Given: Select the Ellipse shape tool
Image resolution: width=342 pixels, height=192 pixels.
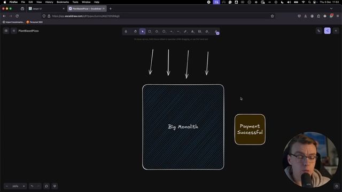Looking at the screenshot, I should (x=164, y=31).
